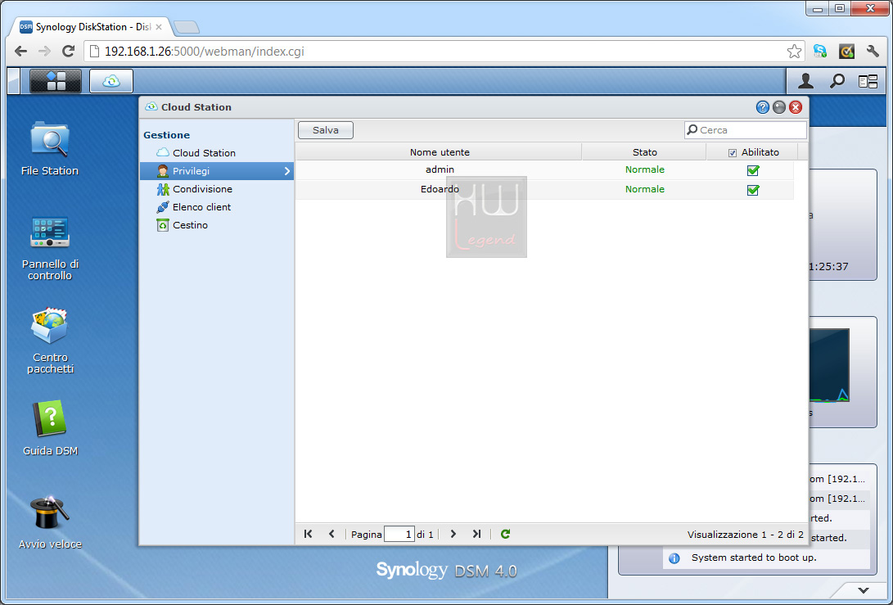
Task: Bookmark this page with the star icon
Action: (794, 52)
